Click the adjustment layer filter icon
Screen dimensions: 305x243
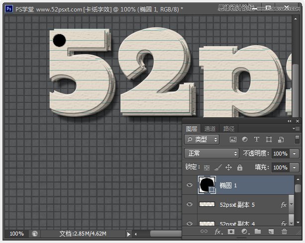pos(244,140)
